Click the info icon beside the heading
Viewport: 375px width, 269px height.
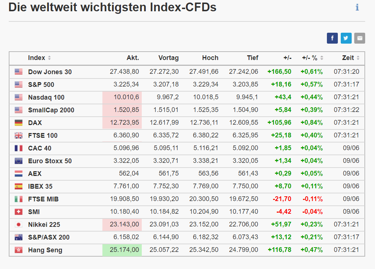[x=357, y=7]
